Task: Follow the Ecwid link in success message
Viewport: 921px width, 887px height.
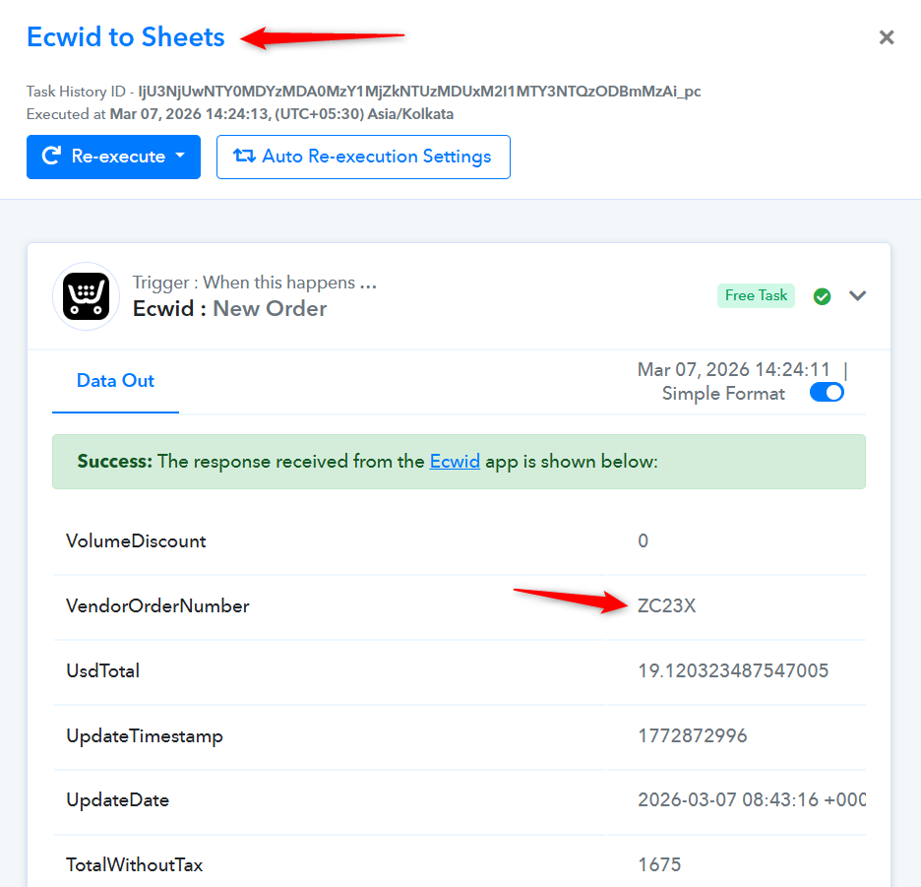Action: click(455, 461)
